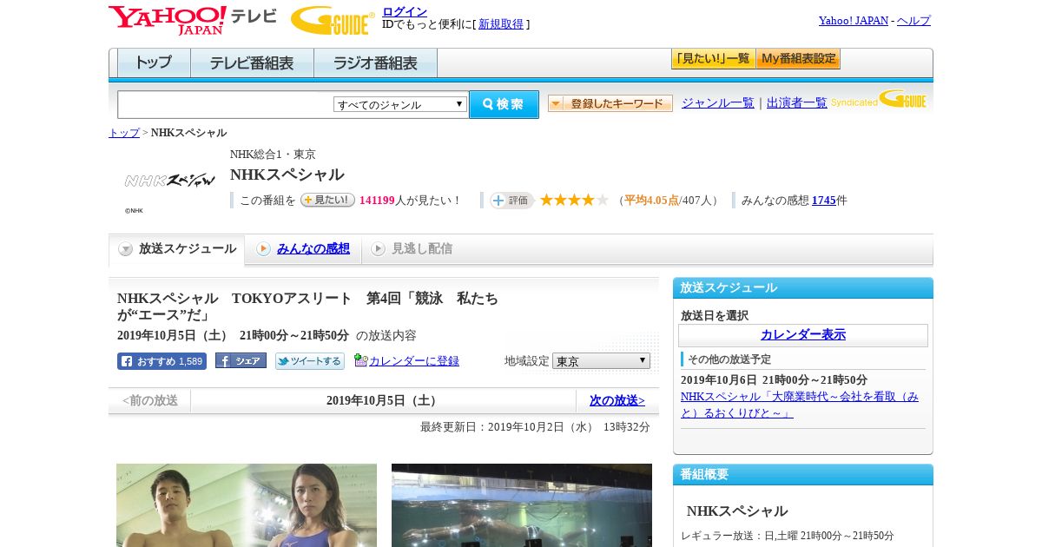Viewport: 1042px width, 547px height.
Task: Share via Facebook シェア button
Action: [x=241, y=361]
